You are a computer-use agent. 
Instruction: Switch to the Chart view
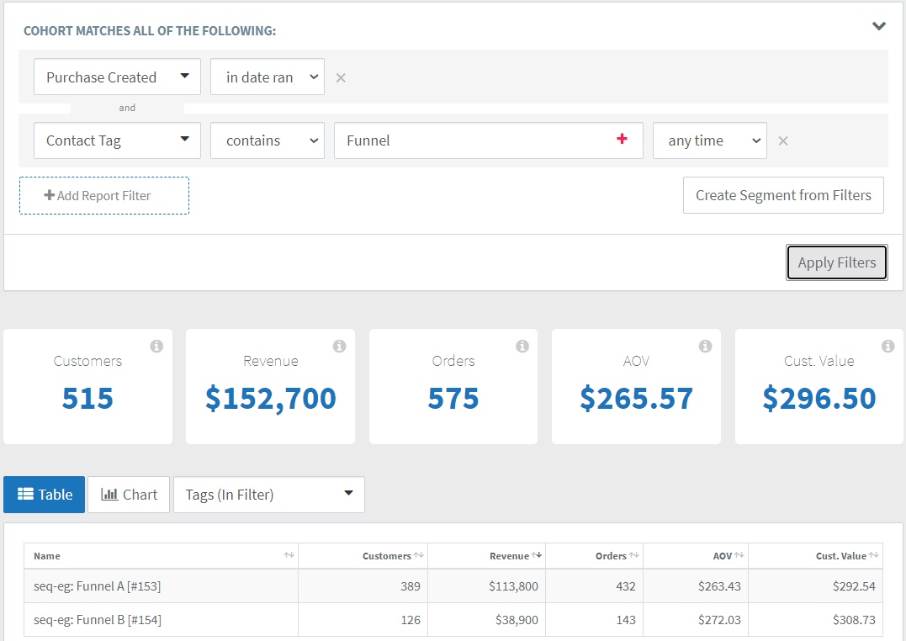coord(128,494)
